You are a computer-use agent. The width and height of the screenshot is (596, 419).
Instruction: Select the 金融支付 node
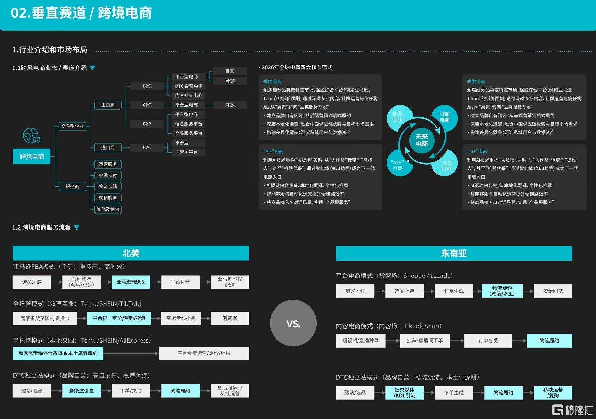(108, 175)
